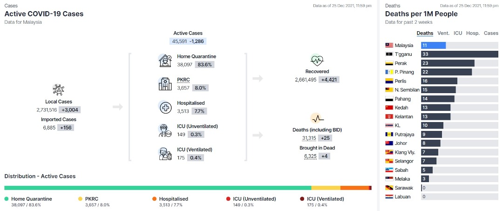Click the Selangor flag icon
The image size is (503, 211).
389,161
